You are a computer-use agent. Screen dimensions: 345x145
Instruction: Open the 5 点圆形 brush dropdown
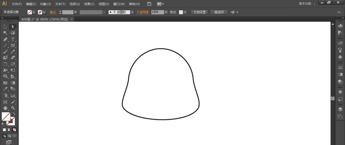point(120,12)
